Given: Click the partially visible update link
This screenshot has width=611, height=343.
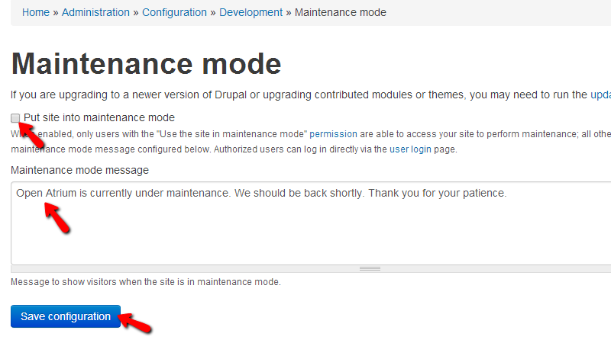Looking at the screenshot, I should tap(600, 95).
